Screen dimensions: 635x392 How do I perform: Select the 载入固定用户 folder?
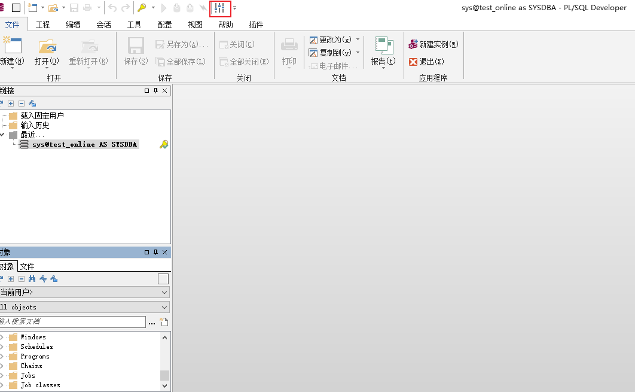point(42,116)
